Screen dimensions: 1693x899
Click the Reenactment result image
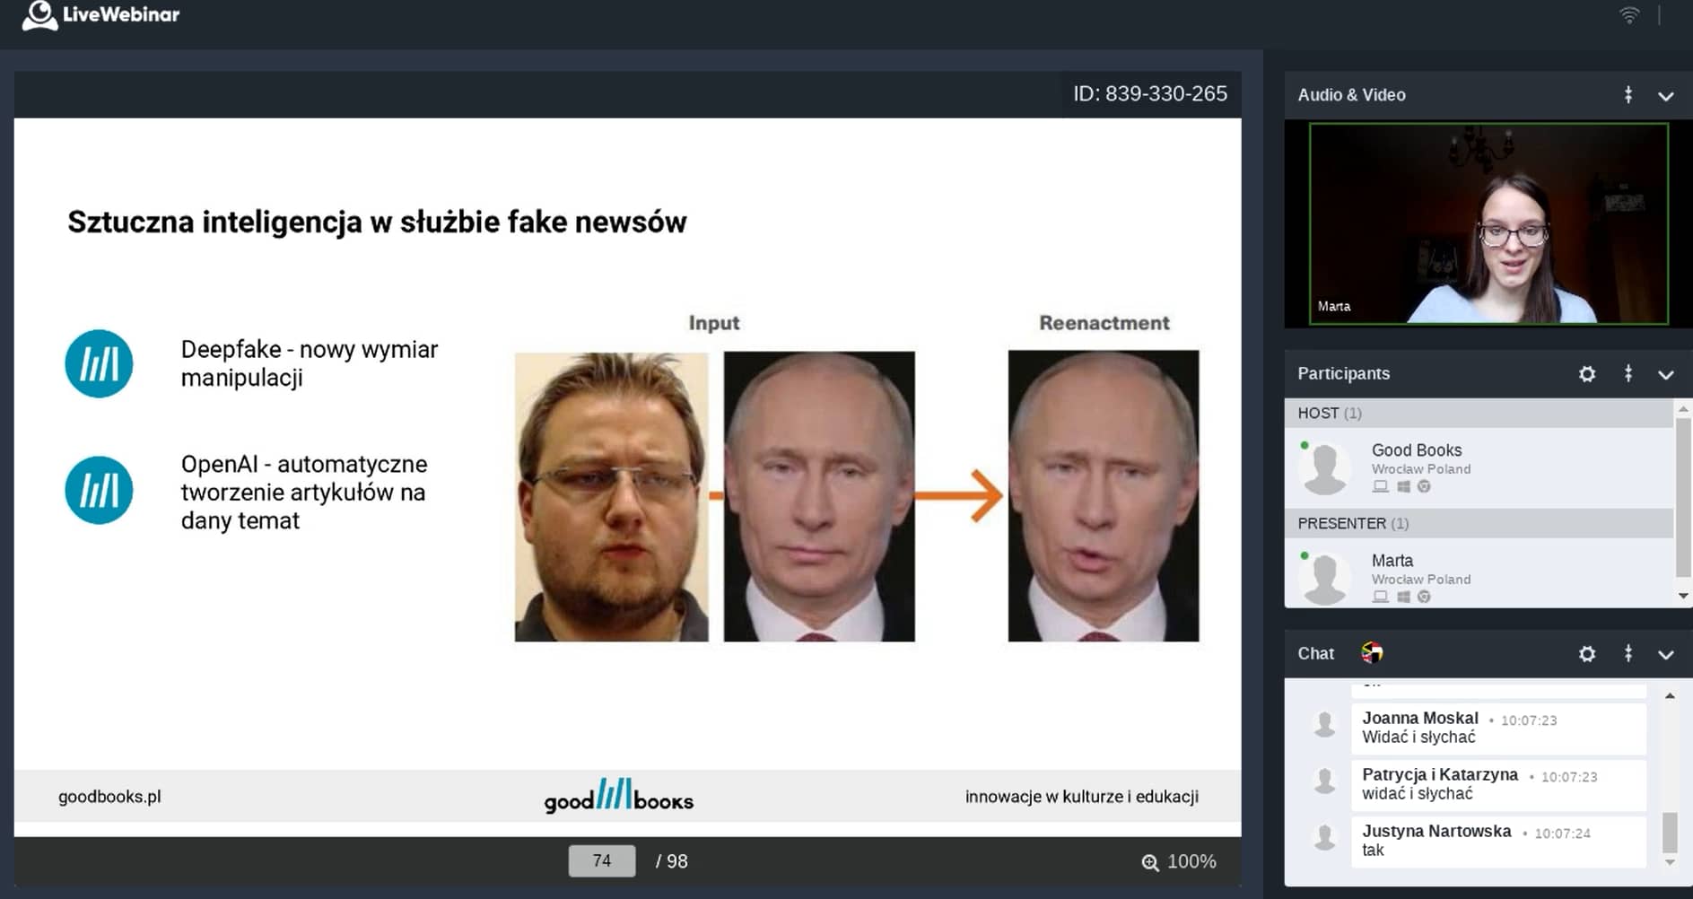[1104, 496]
